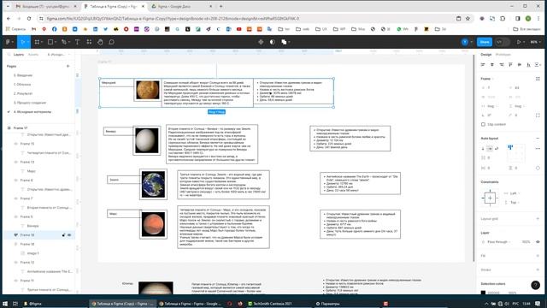Screen dimensions: 547x308
Task: Select the Frame tool
Action: [37, 42]
